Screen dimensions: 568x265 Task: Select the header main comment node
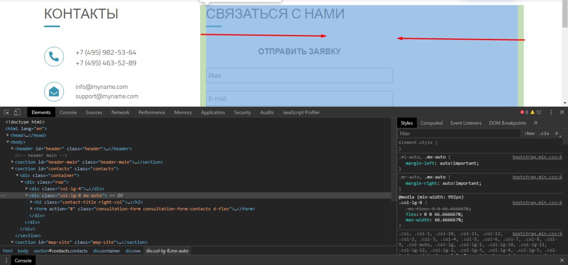[x=41, y=155]
